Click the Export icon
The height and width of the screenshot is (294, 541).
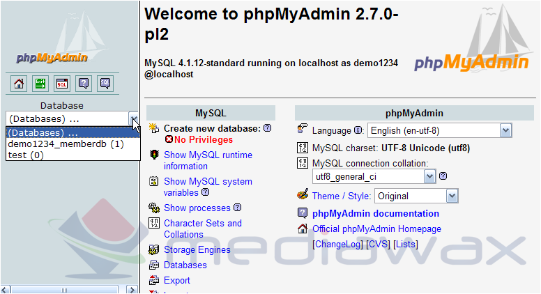coord(154,280)
